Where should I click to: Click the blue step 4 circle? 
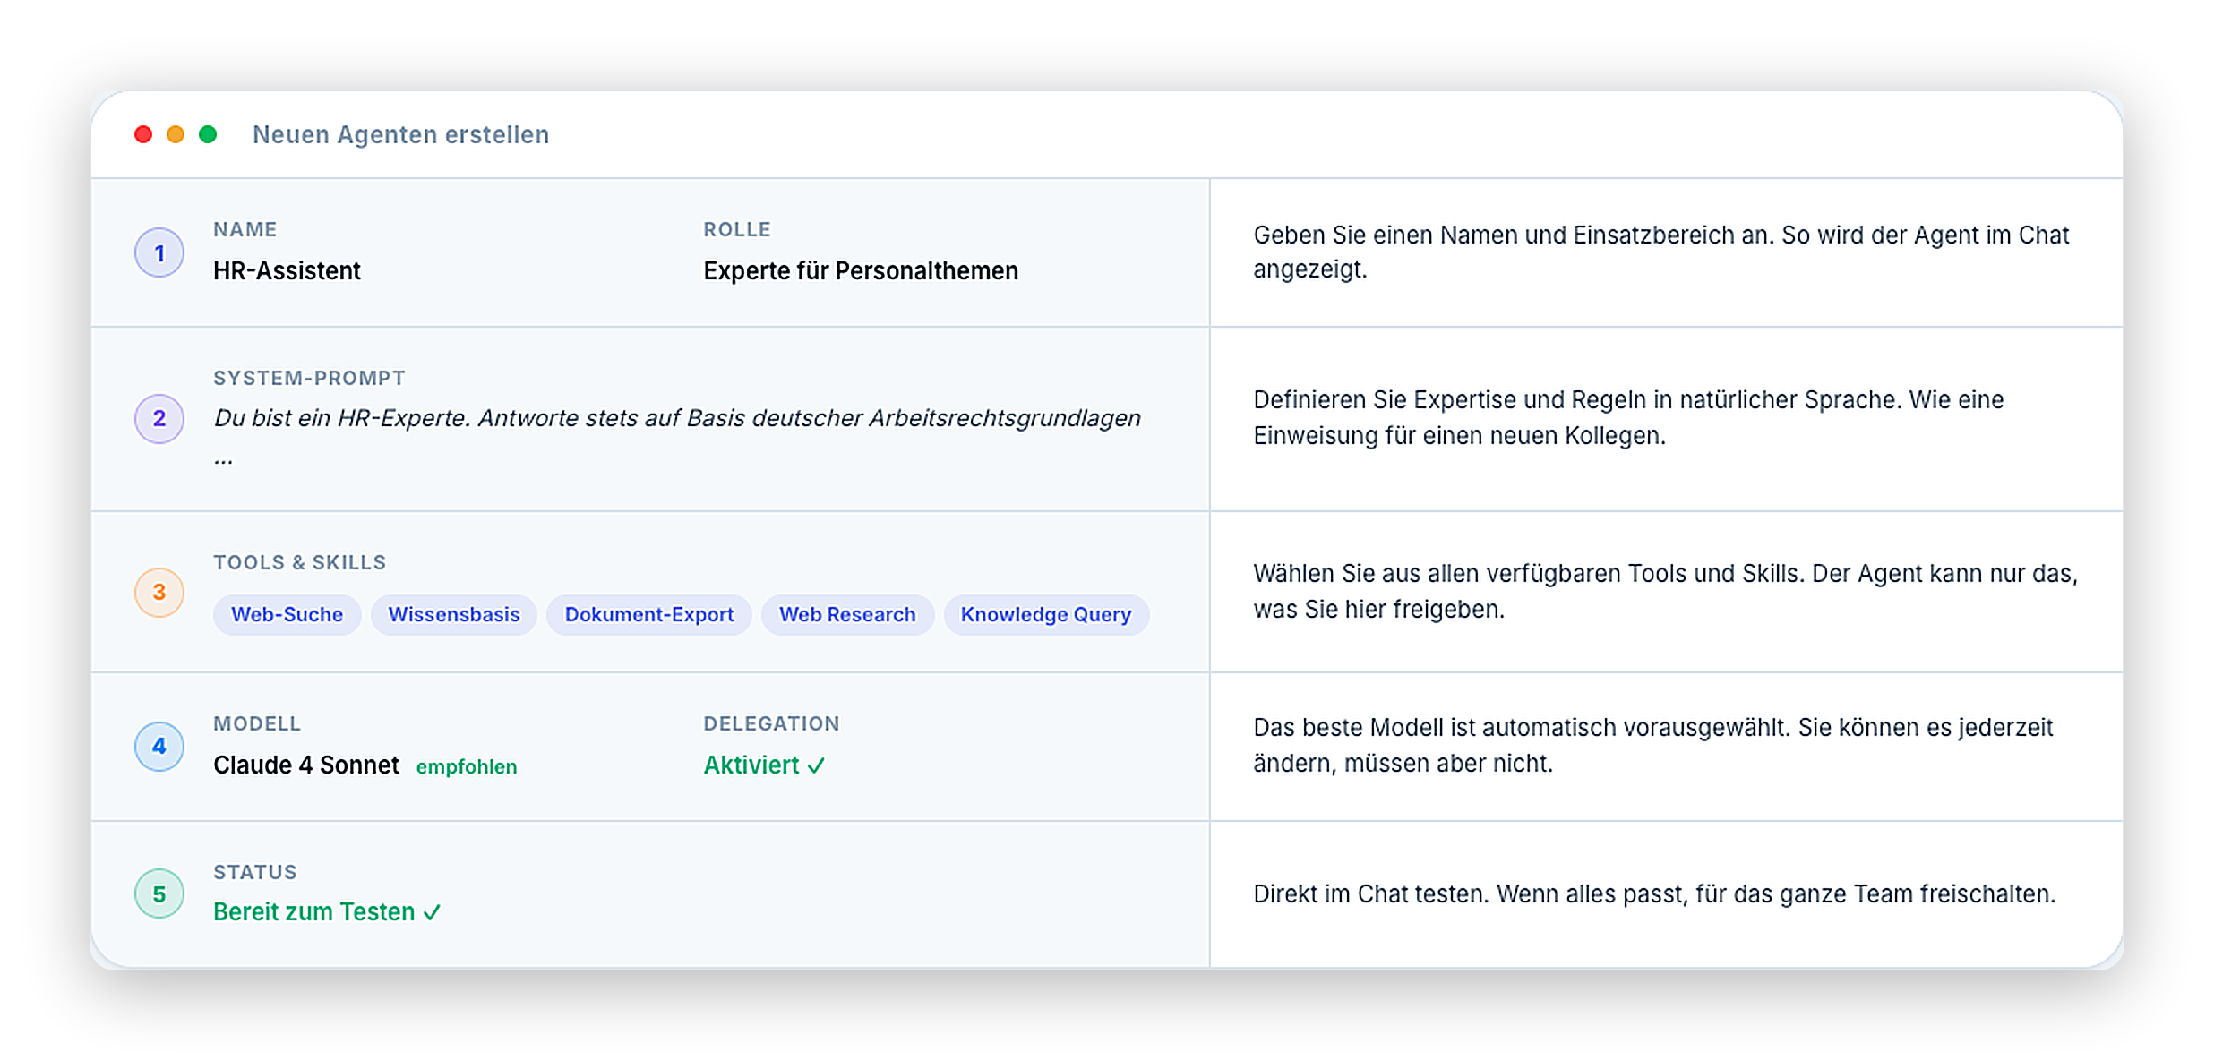point(159,746)
